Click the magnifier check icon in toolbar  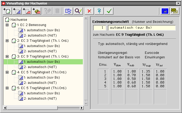[x=79, y=11]
